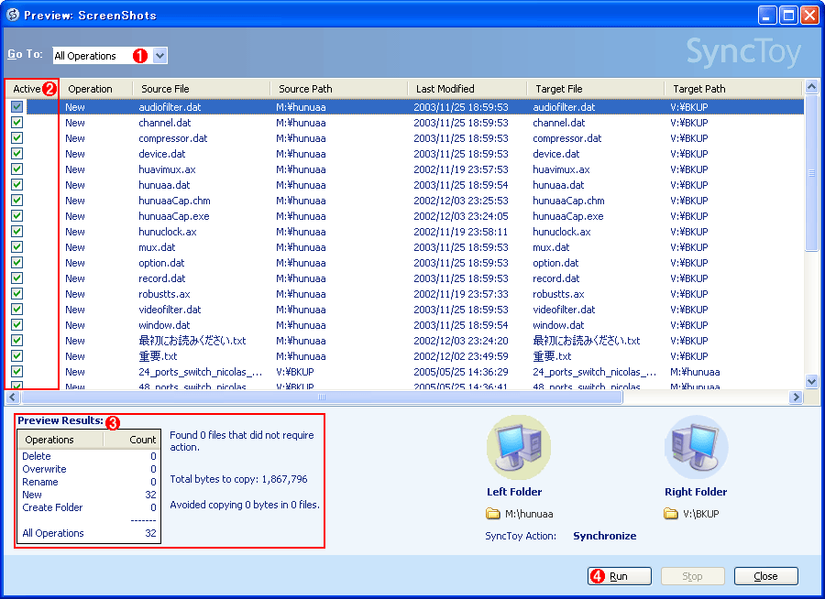The image size is (825, 599).
Task: Uncheck the Active box for hunuaaCap.chm
Action: tap(16, 201)
